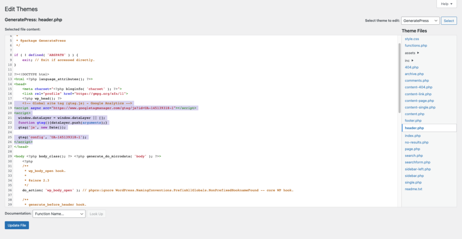Image resolution: width=462 pixels, height=239 pixels.
Task: Open search.php theme file
Action: 414,156
